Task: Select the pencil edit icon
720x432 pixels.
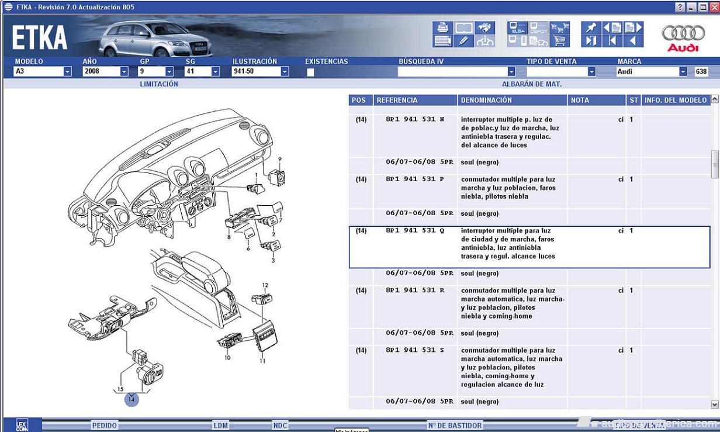Action: 464,41
